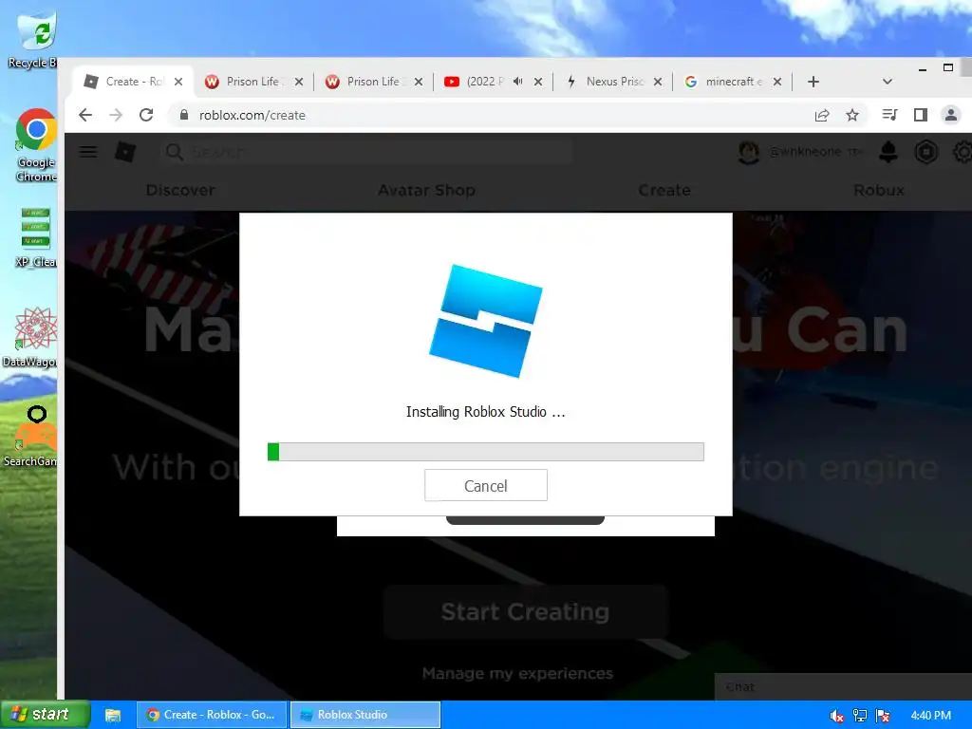The width and height of the screenshot is (972, 729).
Task: Switch to the Nexus Prison tab
Action: click(x=614, y=82)
